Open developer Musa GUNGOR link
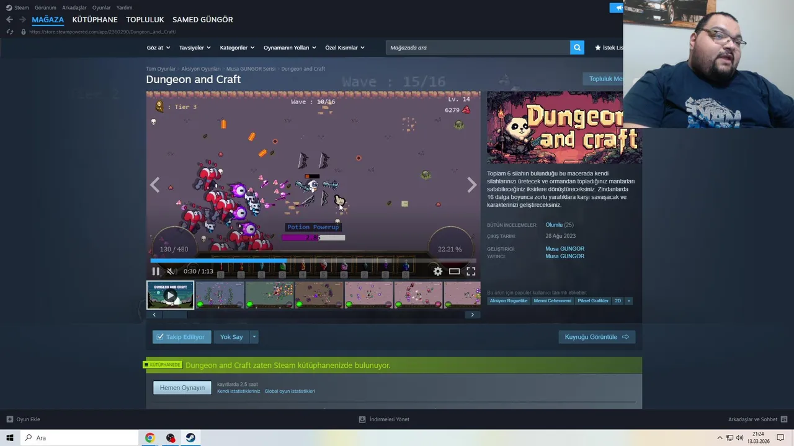Image resolution: width=794 pixels, height=446 pixels. (x=564, y=249)
